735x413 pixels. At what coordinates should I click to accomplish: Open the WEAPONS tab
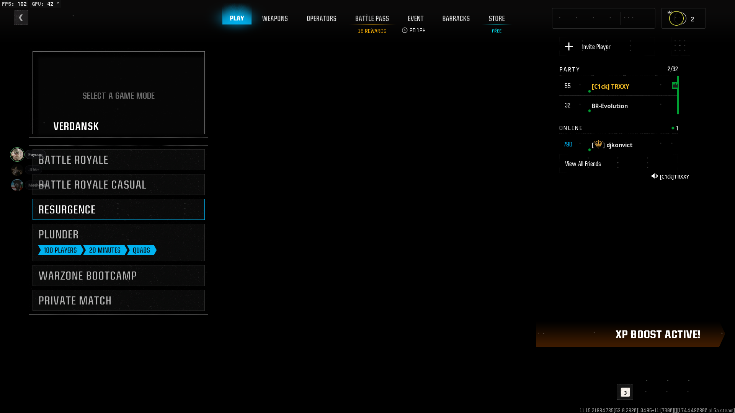[x=275, y=18]
